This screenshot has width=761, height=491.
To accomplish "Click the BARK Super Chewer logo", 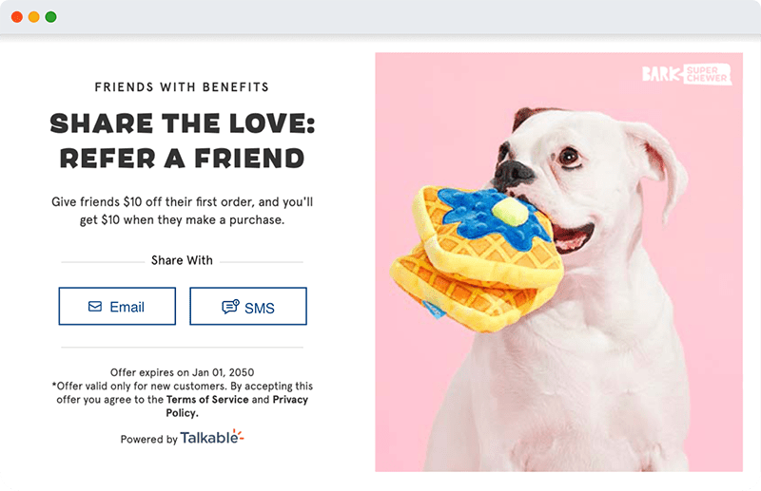I will click(687, 74).
